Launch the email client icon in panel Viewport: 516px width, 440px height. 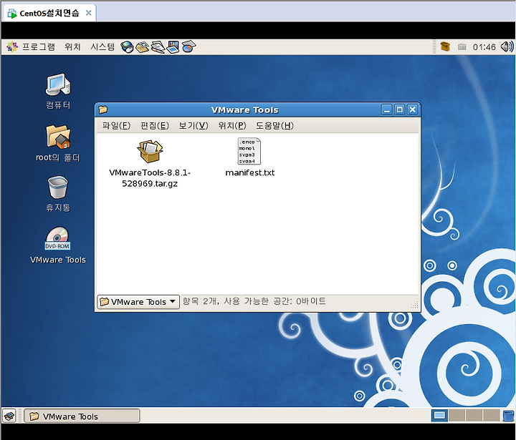(143, 47)
